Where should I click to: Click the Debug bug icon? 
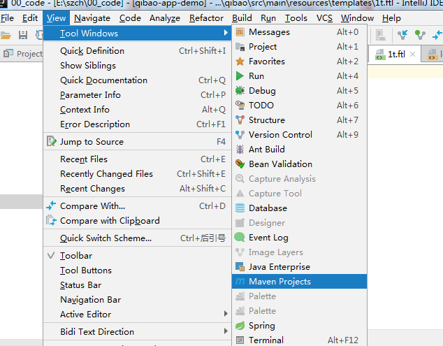click(x=240, y=90)
